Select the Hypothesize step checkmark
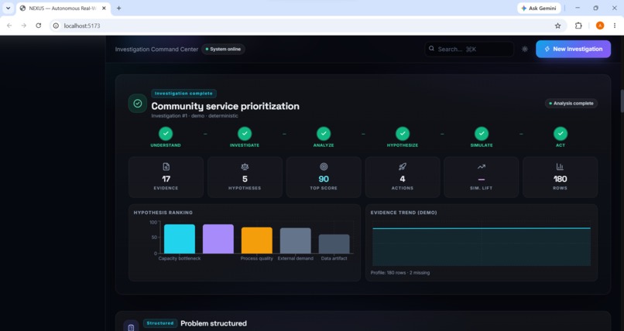 click(403, 134)
